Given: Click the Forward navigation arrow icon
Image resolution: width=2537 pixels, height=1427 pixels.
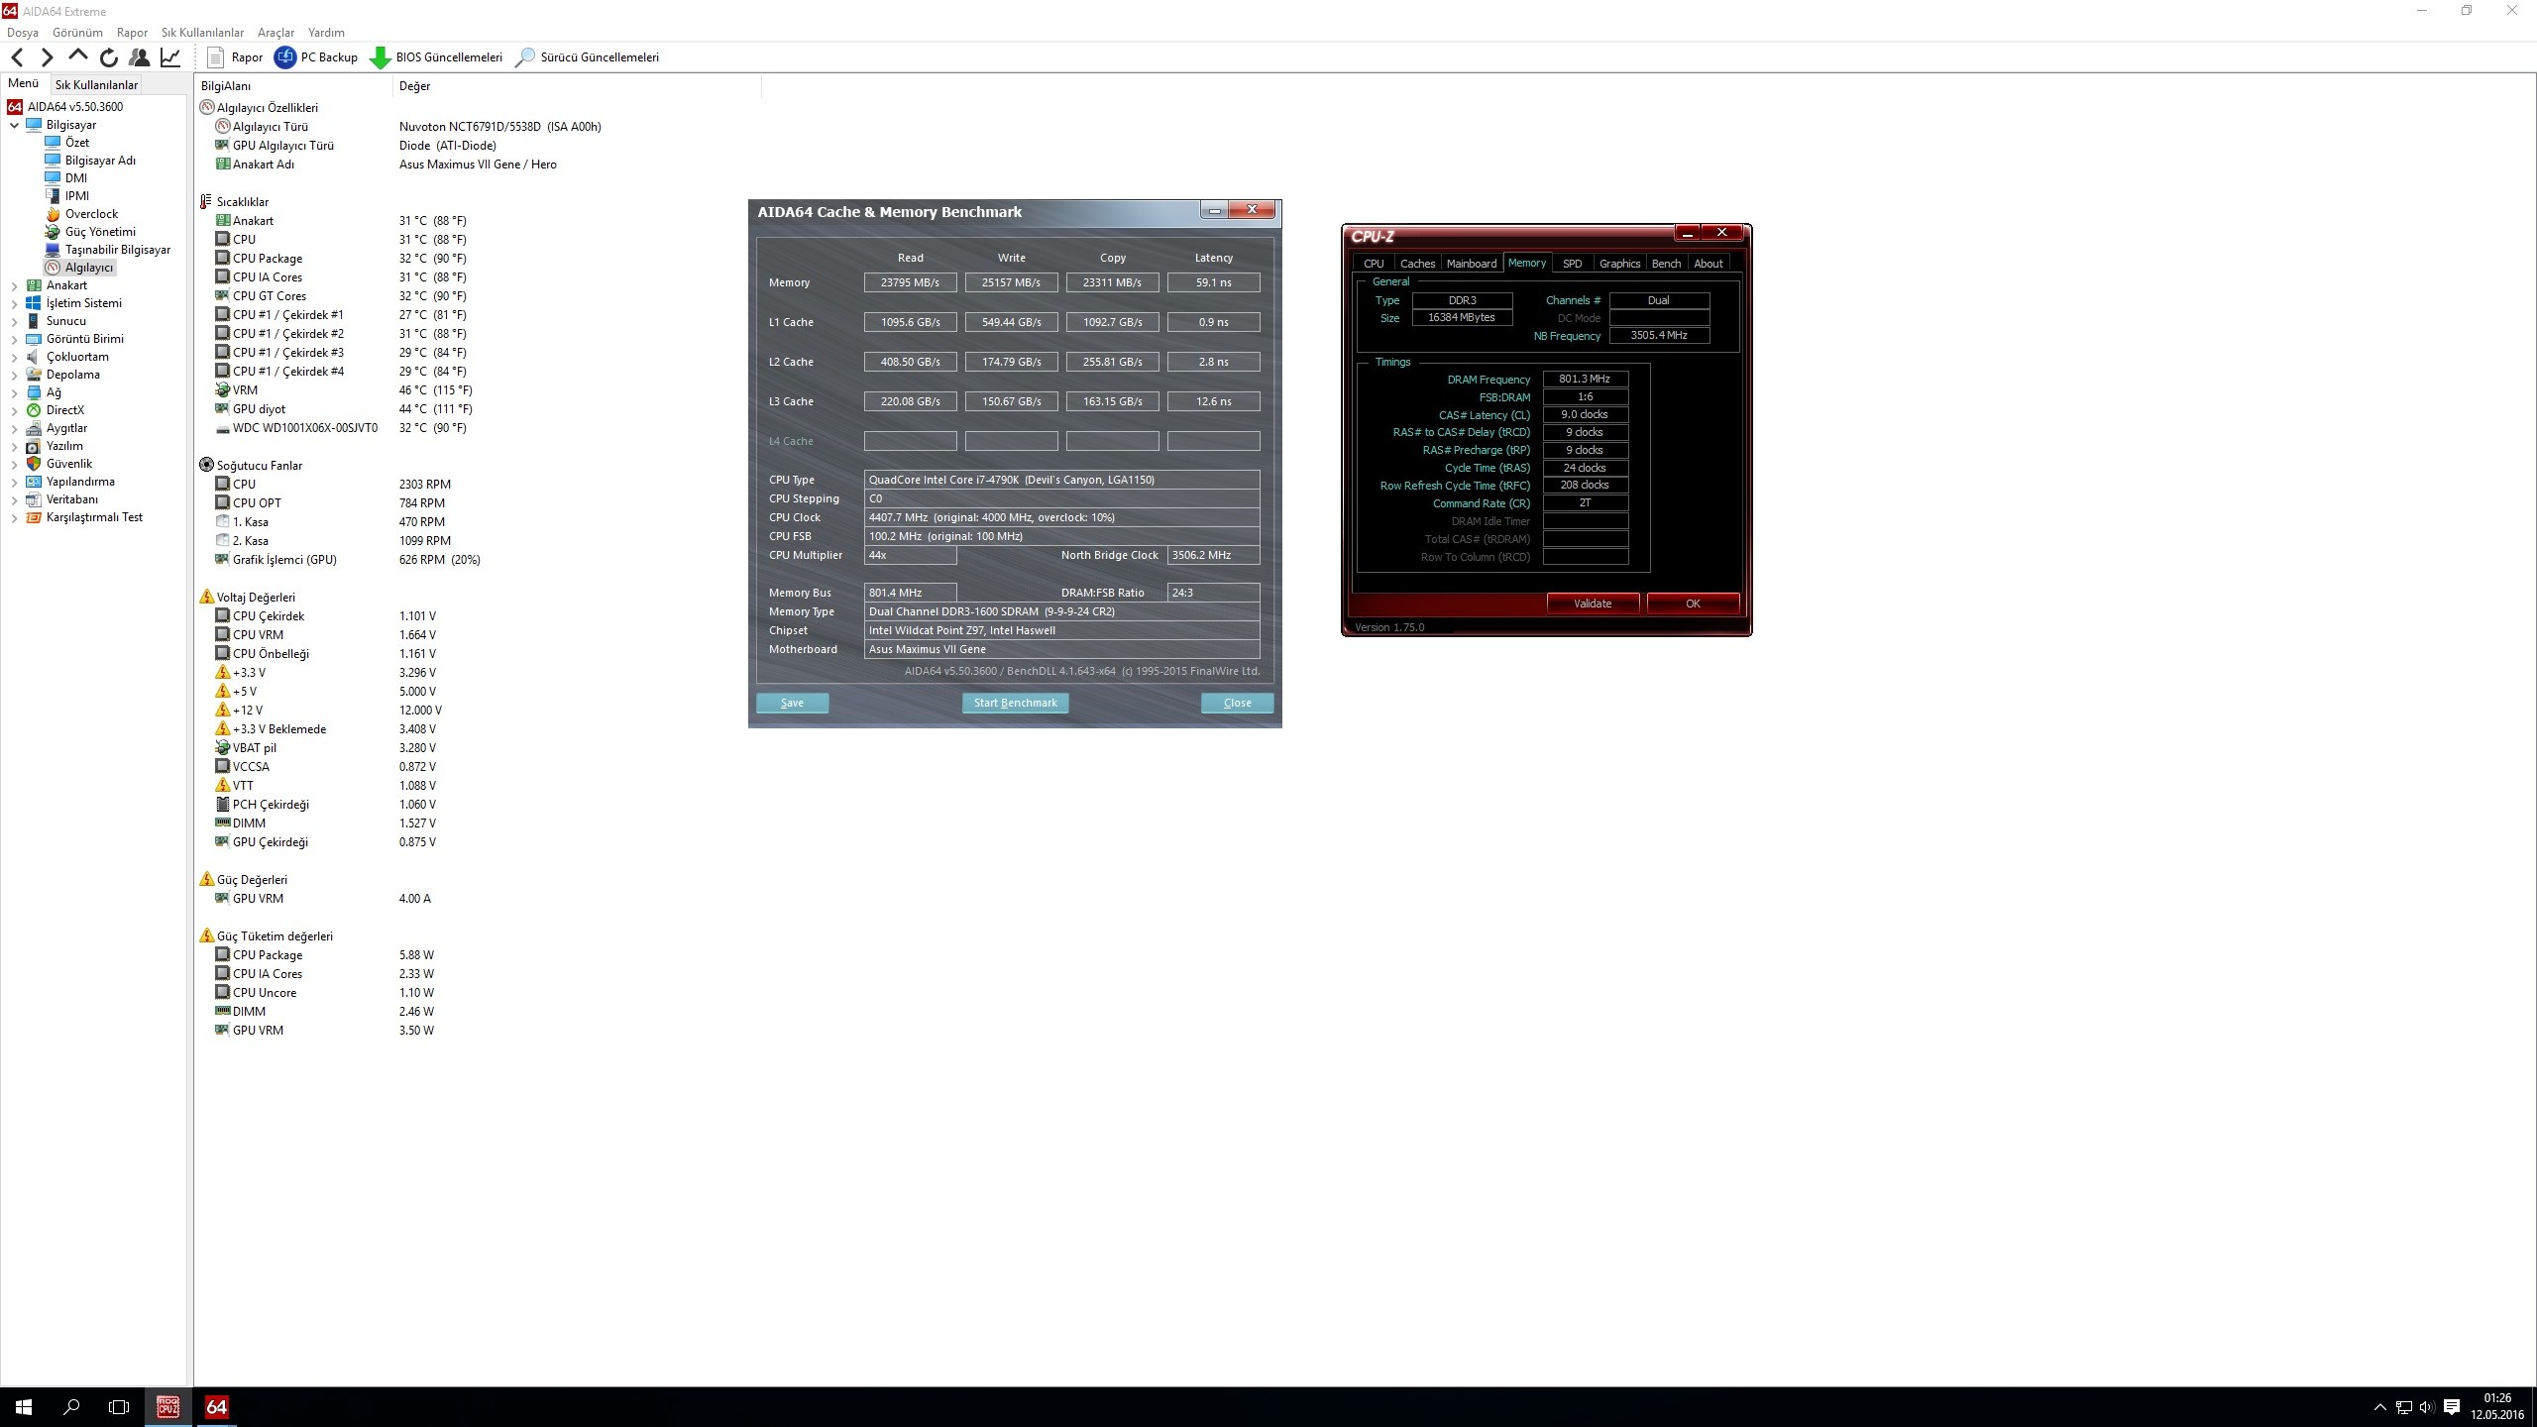Looking at the screenshot, I should (47, 57).
